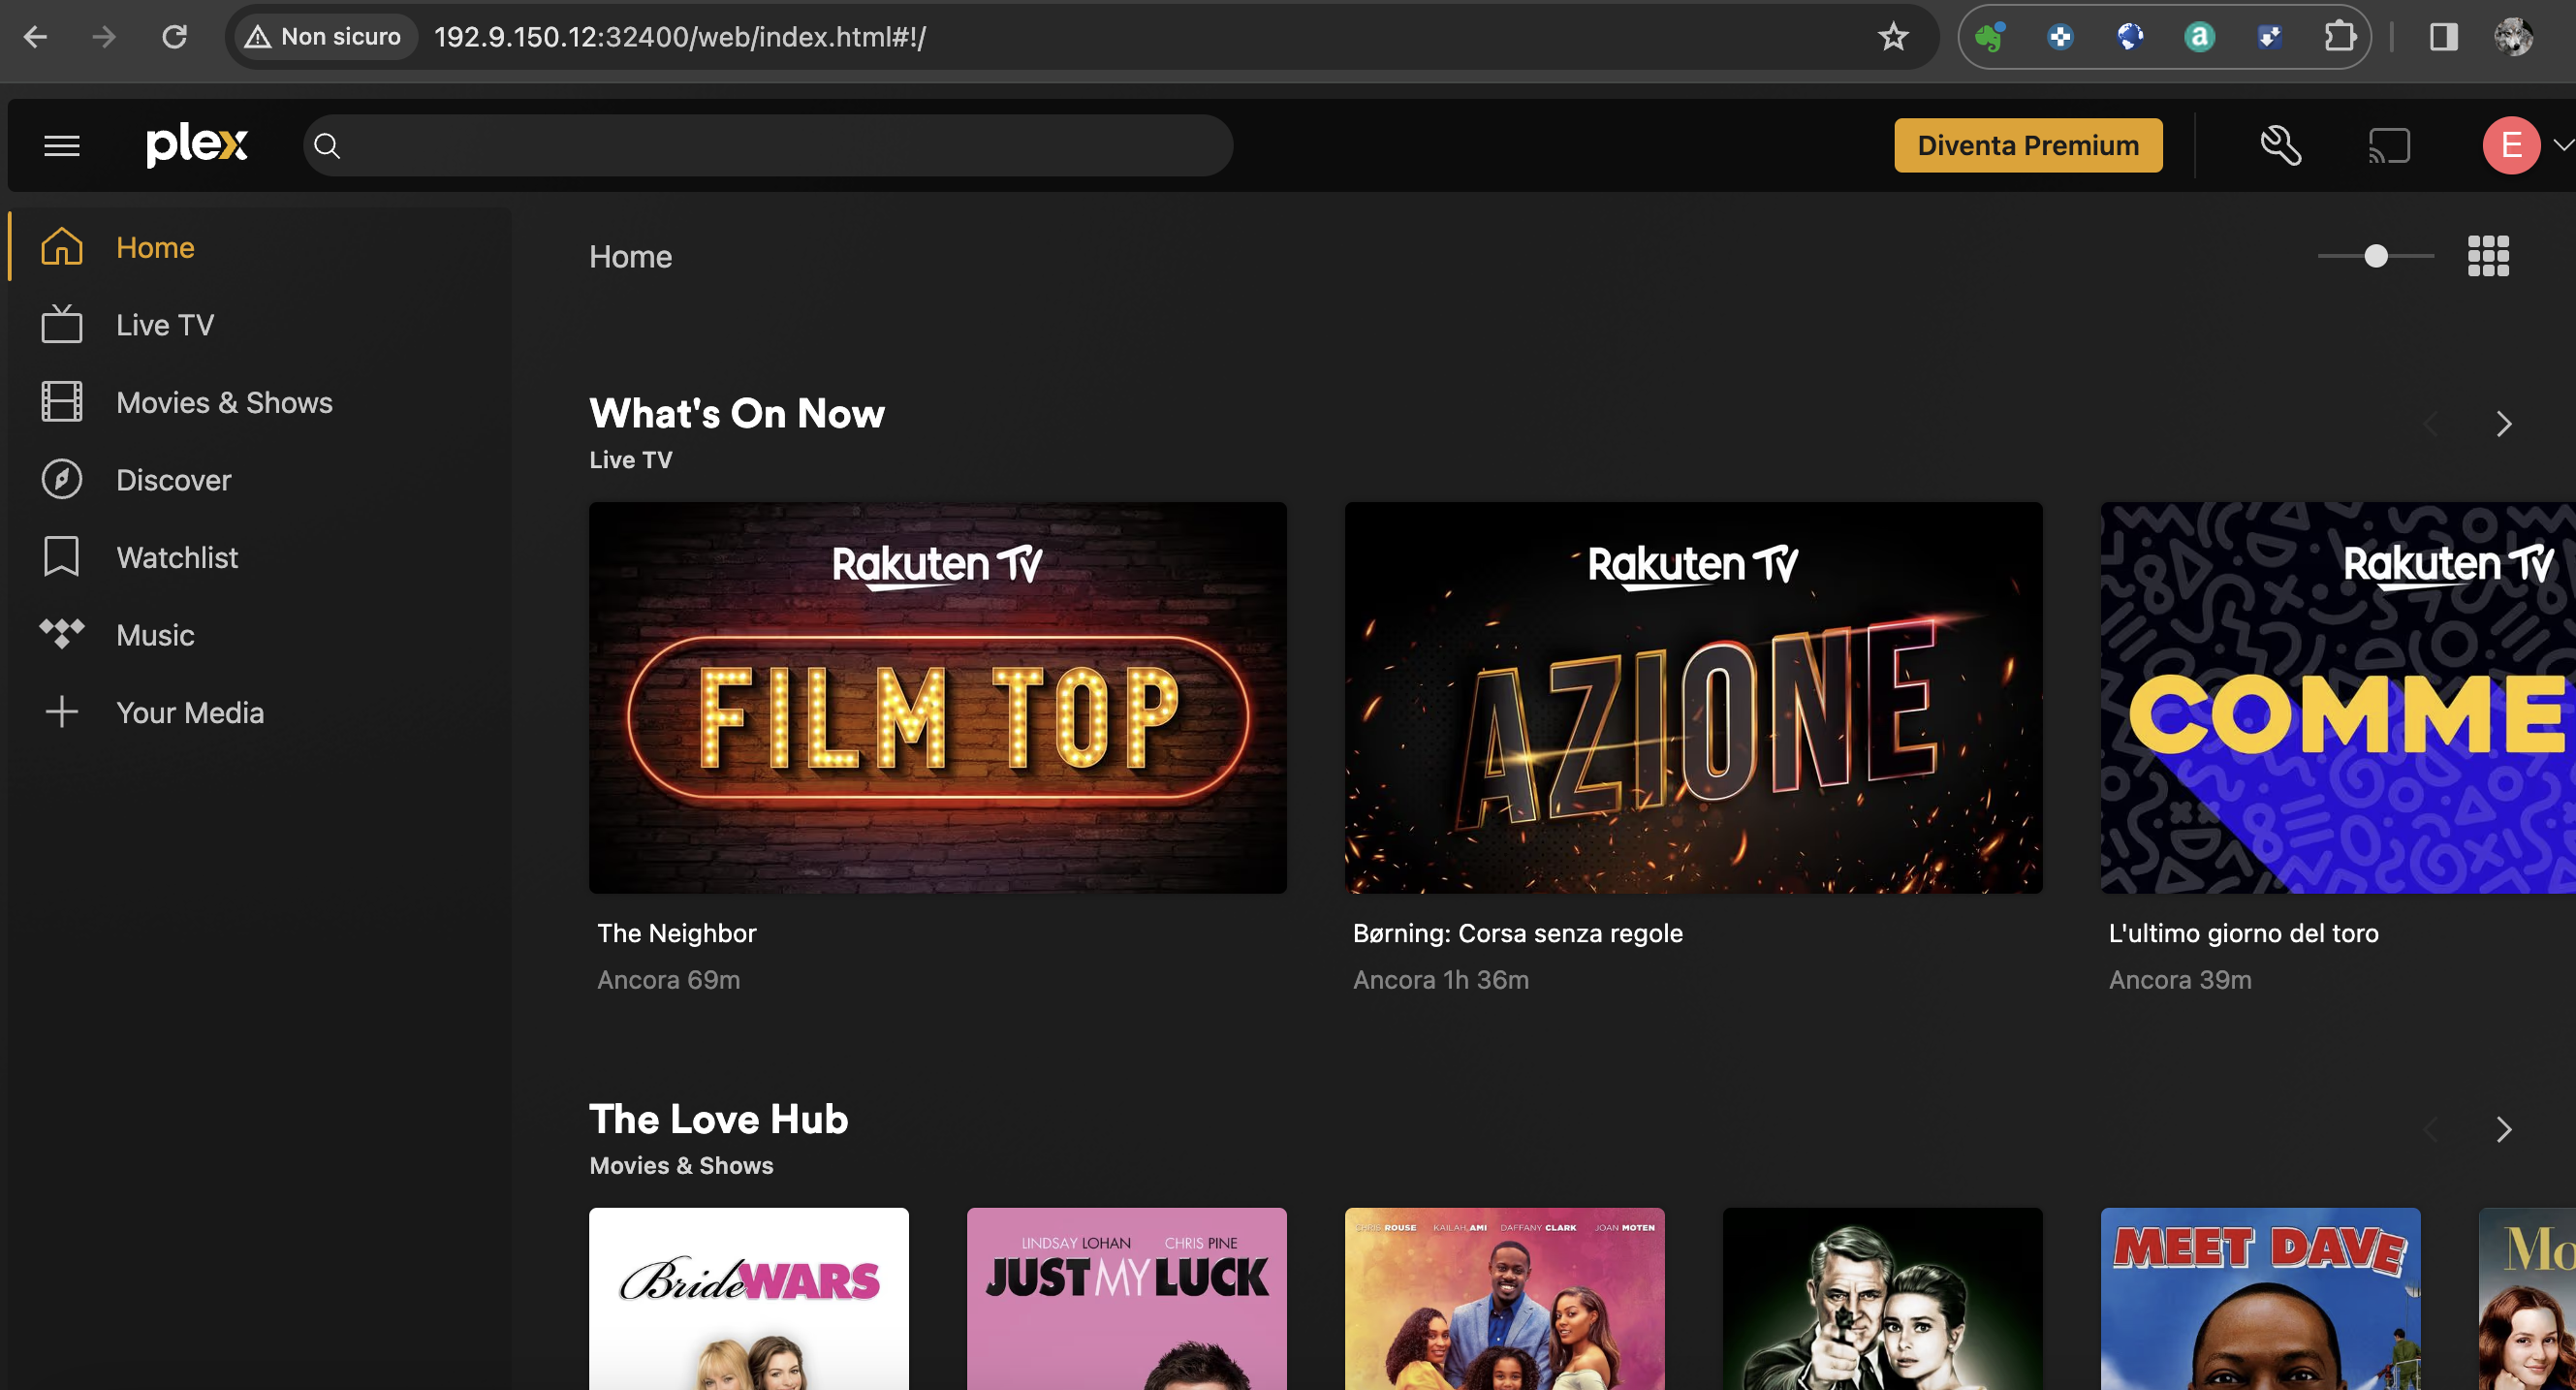Click the Plex logo
The image size is (2576, 1390).
pyautogui.click(x=197, y=146)
